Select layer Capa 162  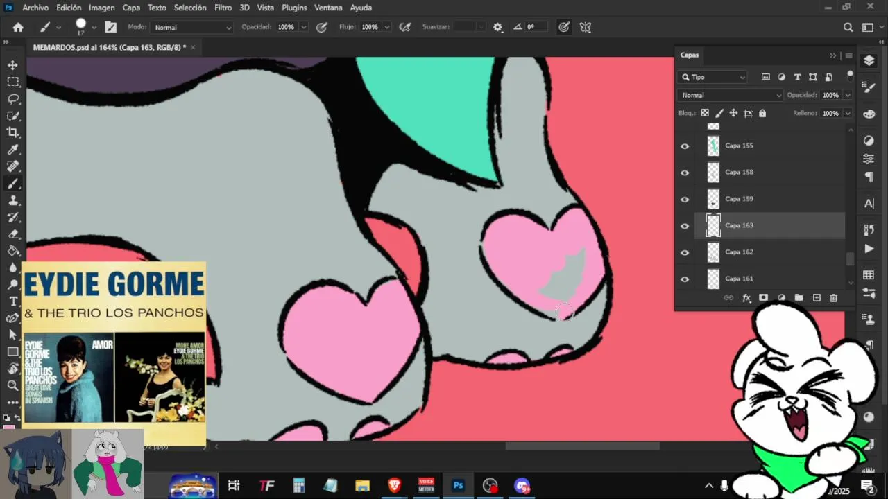(770, 252)
